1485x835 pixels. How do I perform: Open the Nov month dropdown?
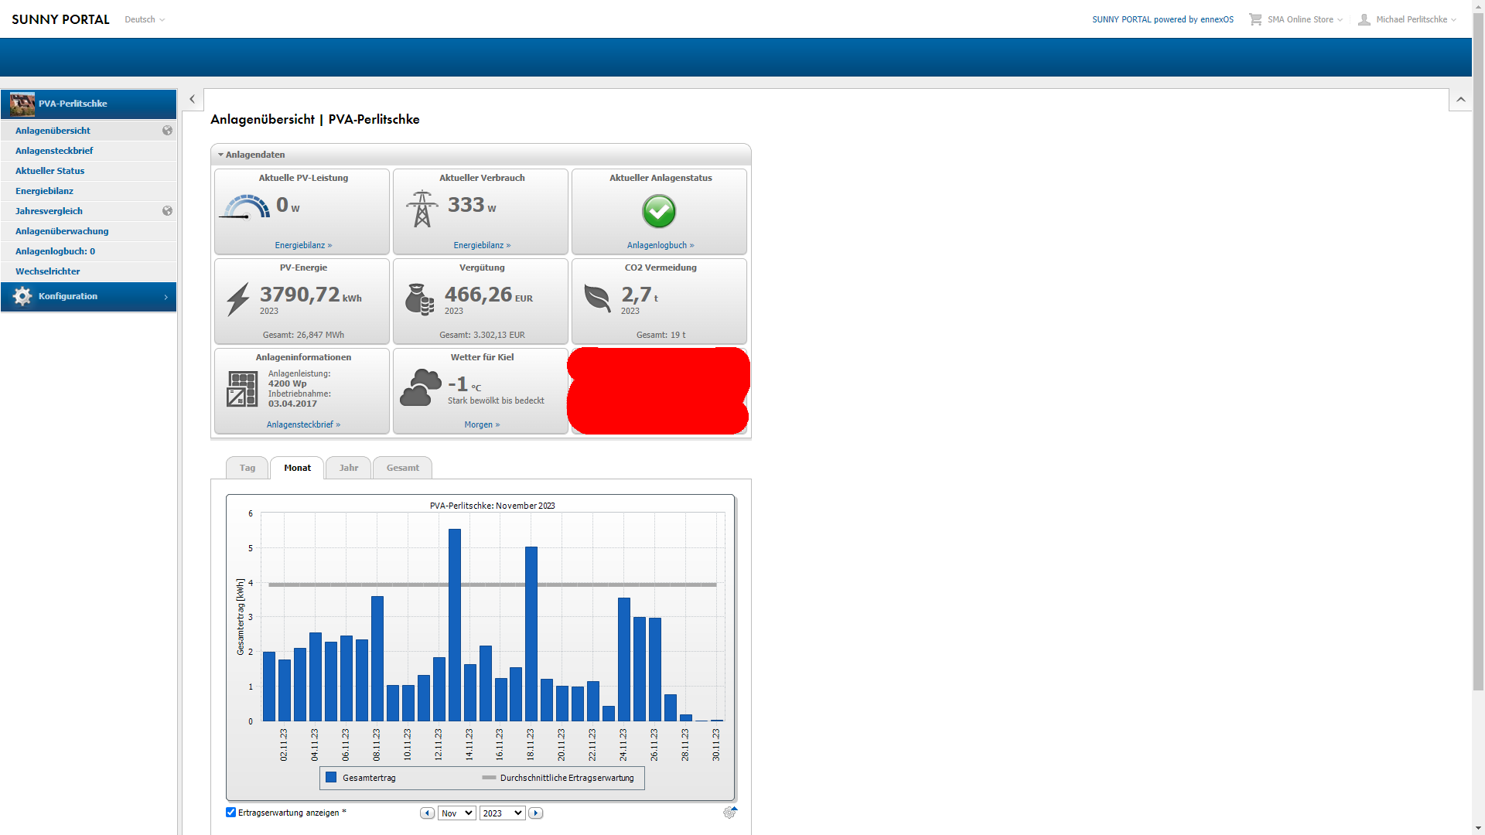point(456,813)
